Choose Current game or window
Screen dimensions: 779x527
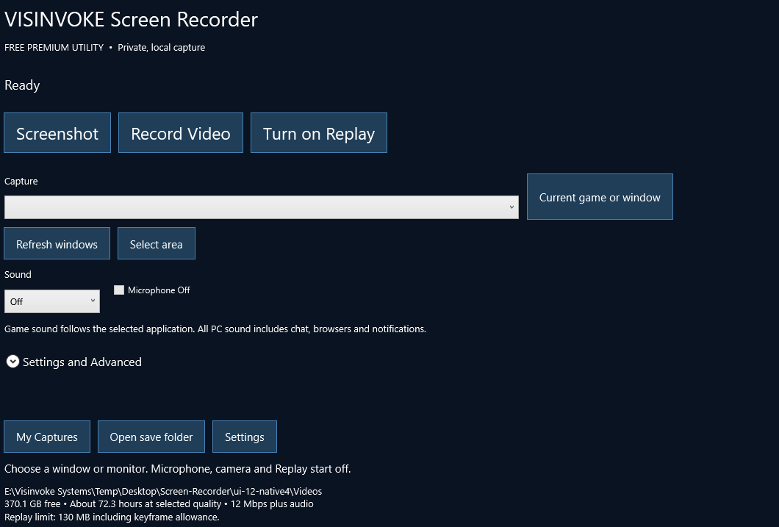(x=600, y=197)
